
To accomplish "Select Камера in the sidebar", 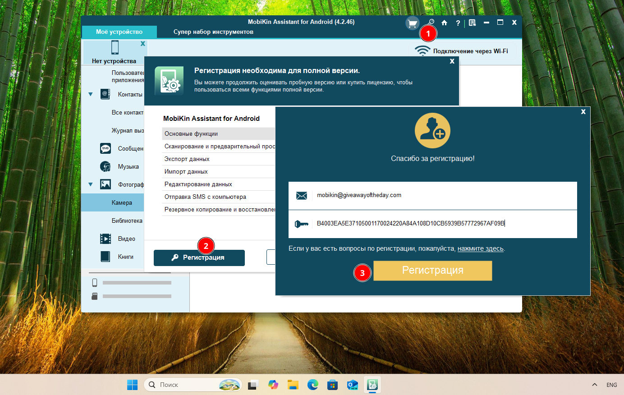I will click(x=113, y=202).
